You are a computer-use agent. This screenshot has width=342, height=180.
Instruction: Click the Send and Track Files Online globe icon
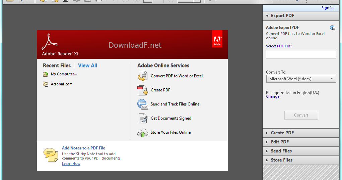point(143,104)
